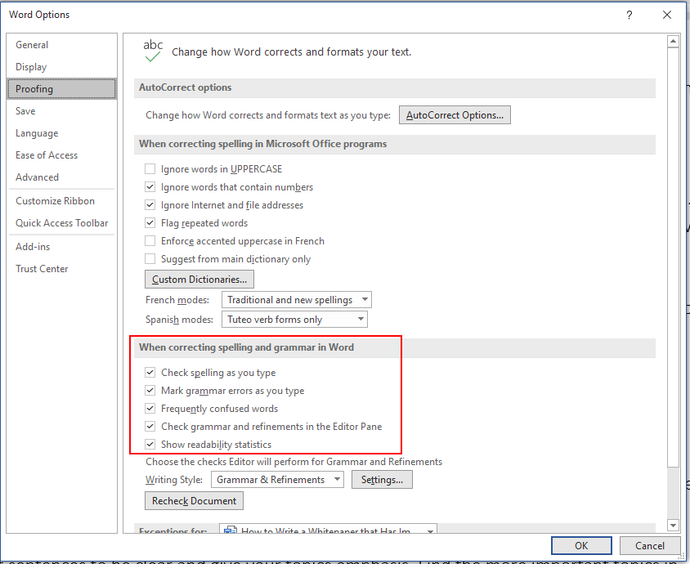This screenshot has height=564, width=690.
Task: Confirm with the OK button
Action: [581, 545]
